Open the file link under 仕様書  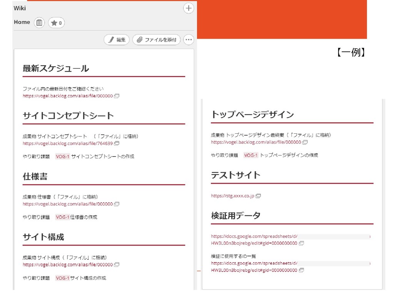(68, 204)
